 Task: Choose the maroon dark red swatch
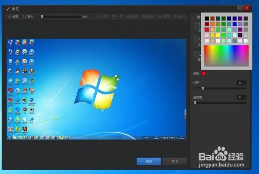coord(207,24)
